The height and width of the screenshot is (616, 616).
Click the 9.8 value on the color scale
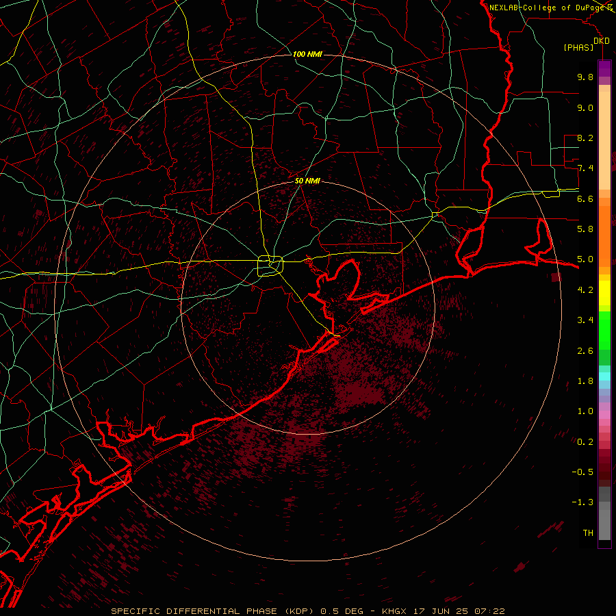585,77
